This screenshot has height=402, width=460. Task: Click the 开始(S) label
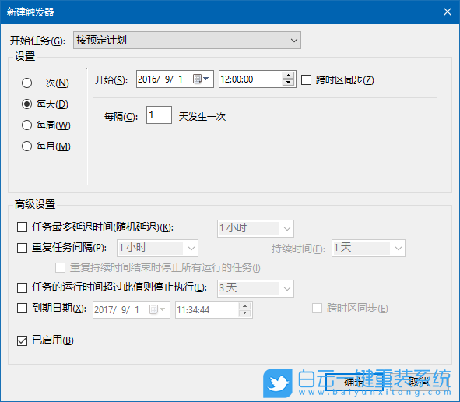coord(111,80)
